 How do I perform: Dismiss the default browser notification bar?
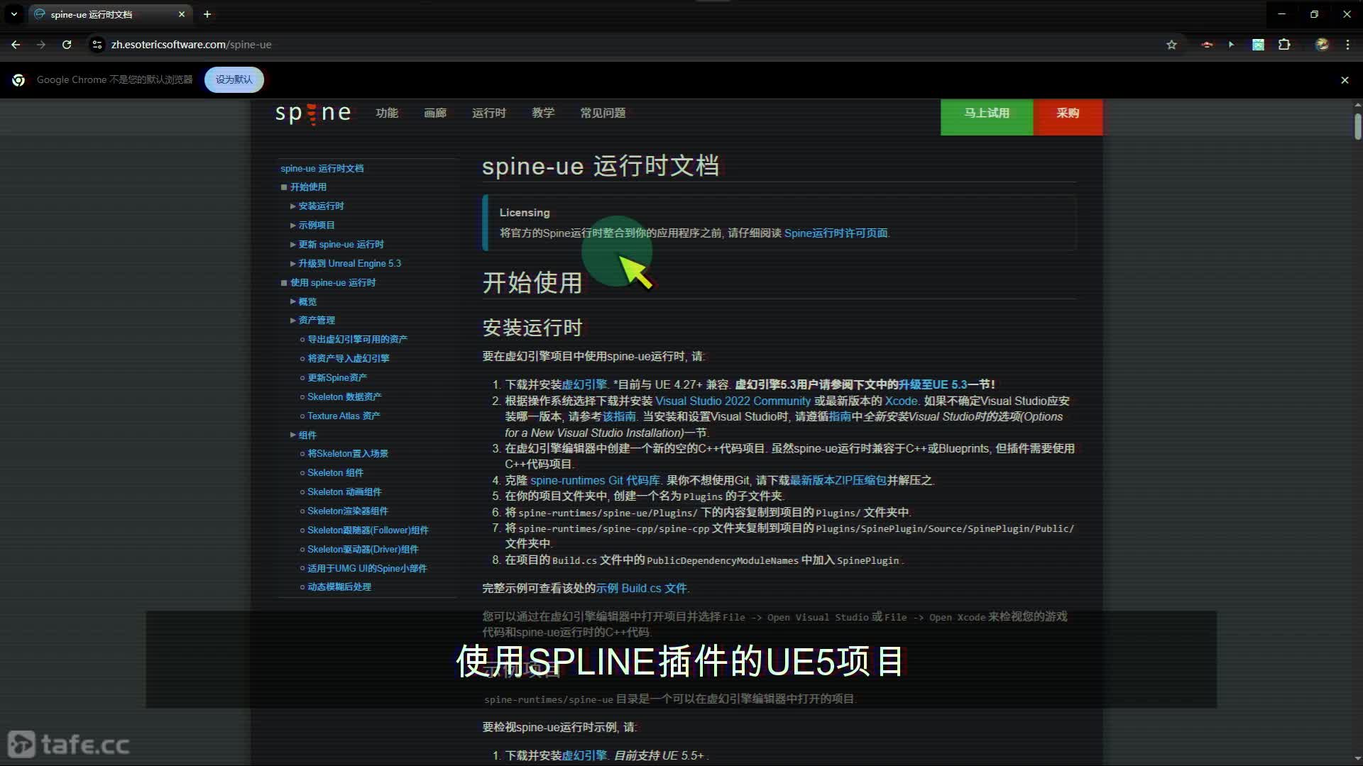(1345, 80)
